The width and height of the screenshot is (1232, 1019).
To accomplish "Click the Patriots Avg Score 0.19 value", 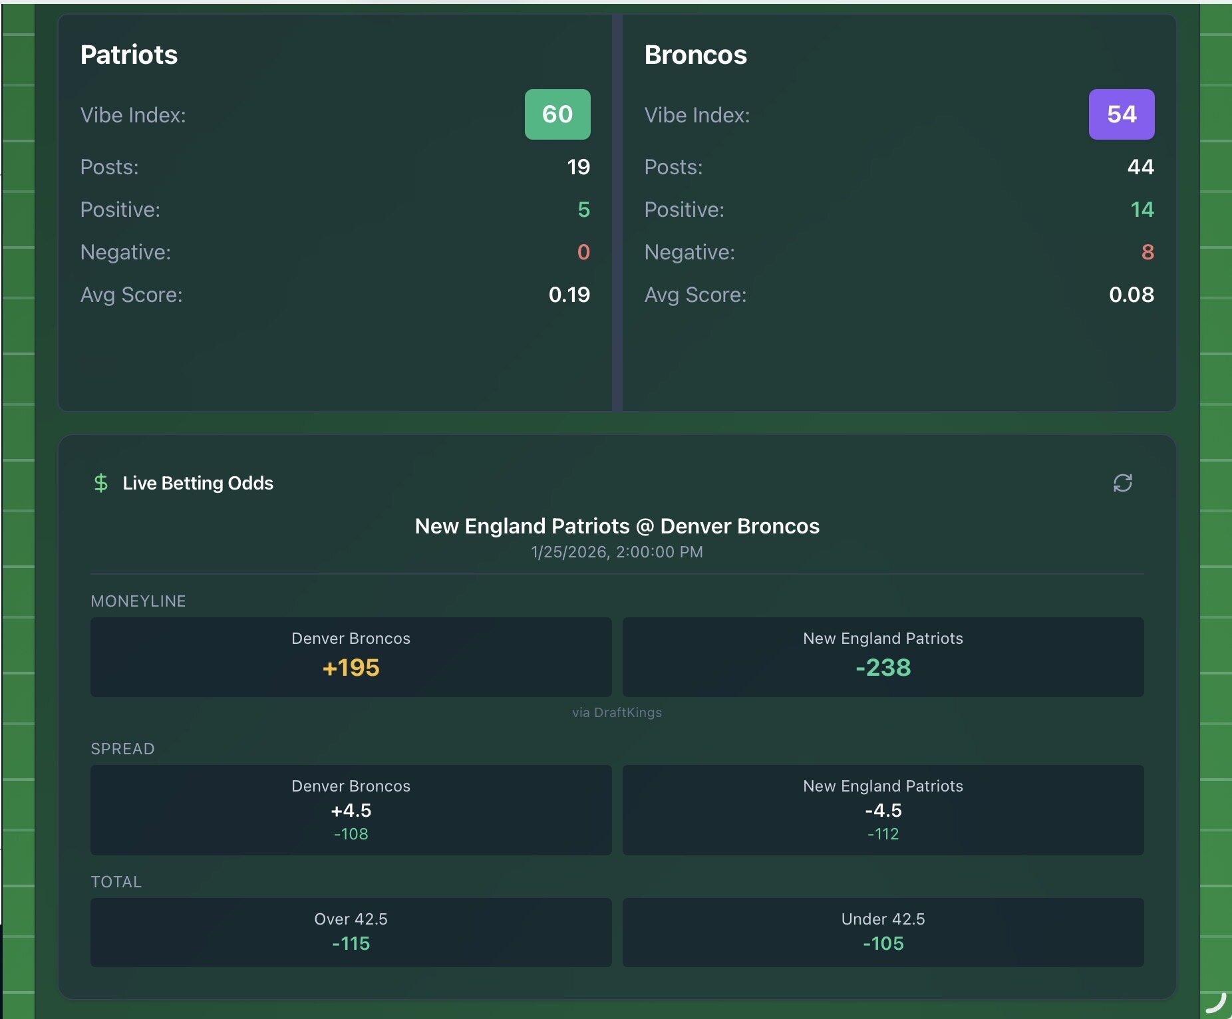I will point(569,295).
